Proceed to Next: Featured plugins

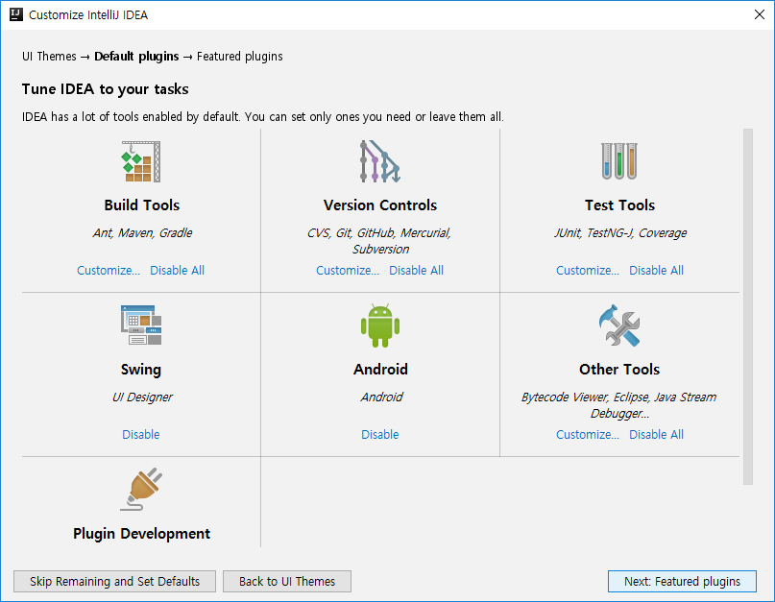(682, 581)
